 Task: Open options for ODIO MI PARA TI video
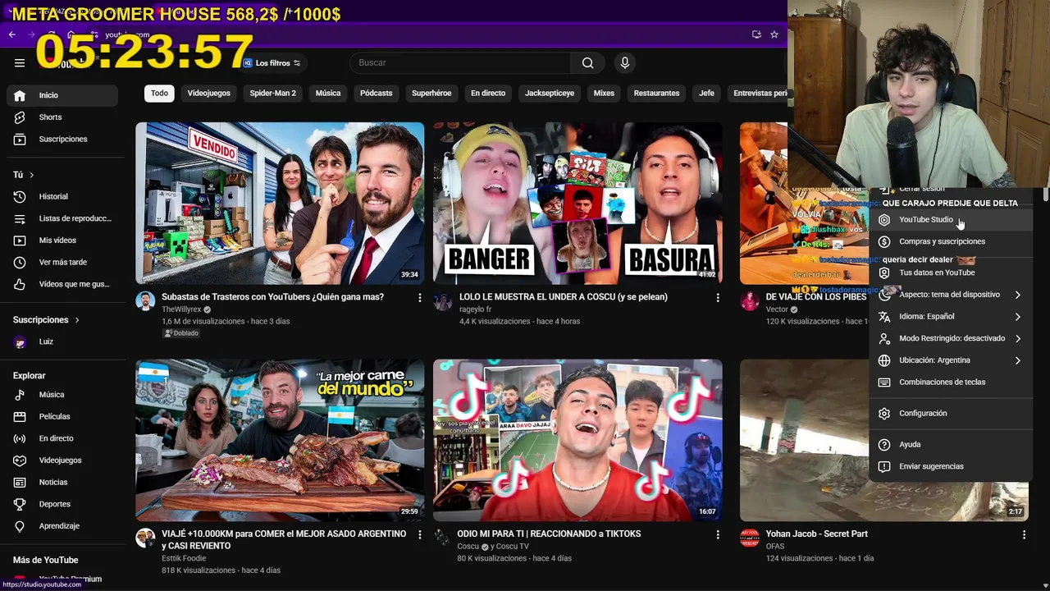717,534
